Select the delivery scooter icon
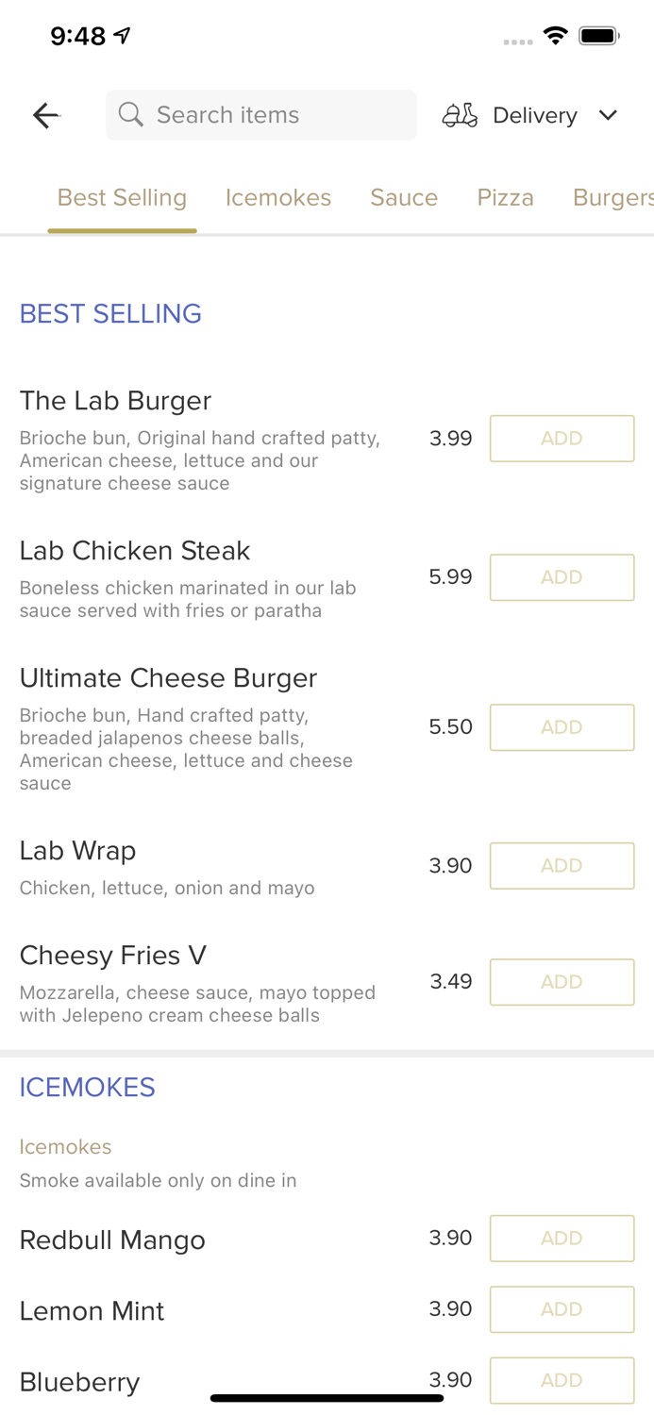654x1415 pixels. tap(460, 115)
